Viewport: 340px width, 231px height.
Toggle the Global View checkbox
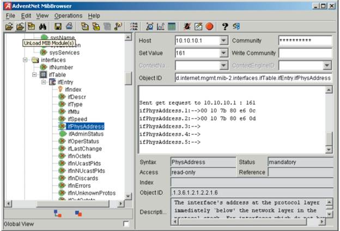click(x=126, y=224)
